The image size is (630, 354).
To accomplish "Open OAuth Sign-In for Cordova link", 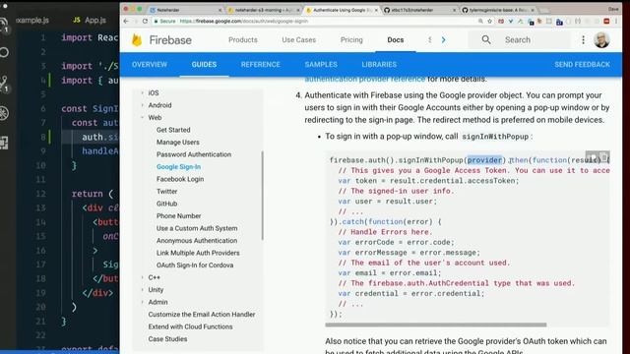I will [x=195, y=265].
